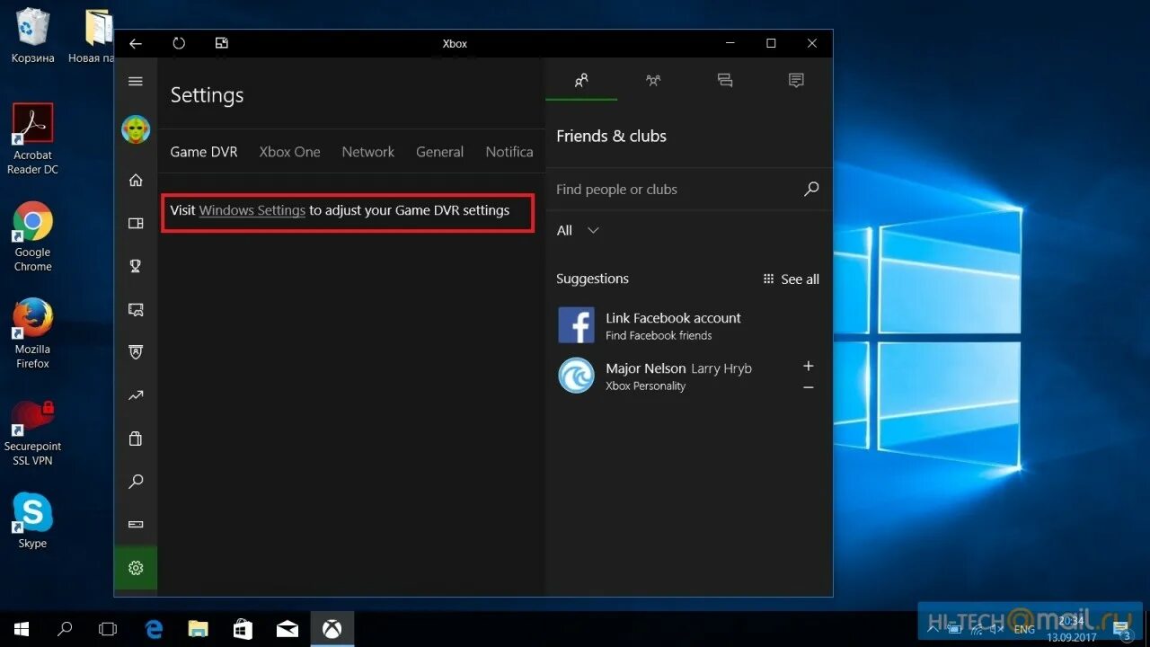Open the Acrobat Reader DC desktop icon

[32, 139]
